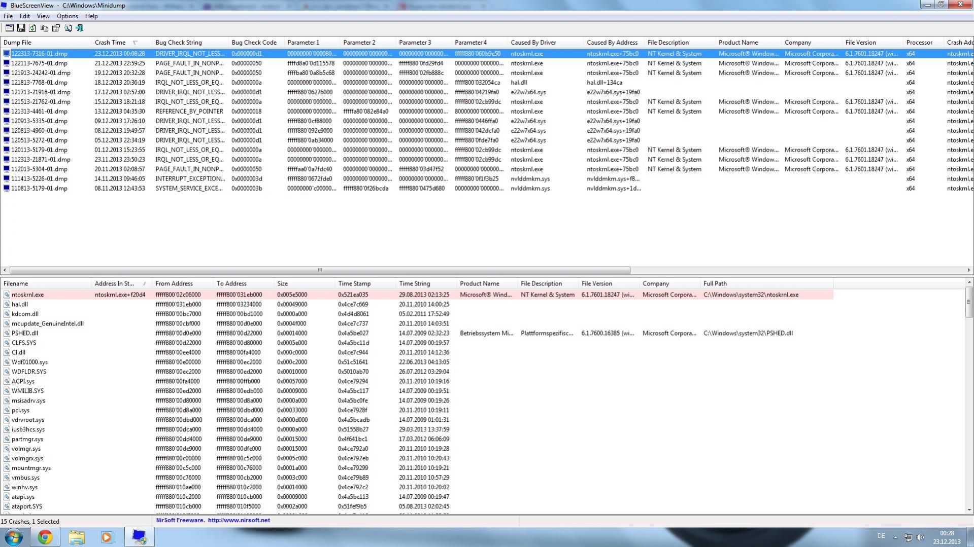This screenshot has height=547, width=974.
Task: Click the file icon next to pci.sys
Action: tap(7, 411)
